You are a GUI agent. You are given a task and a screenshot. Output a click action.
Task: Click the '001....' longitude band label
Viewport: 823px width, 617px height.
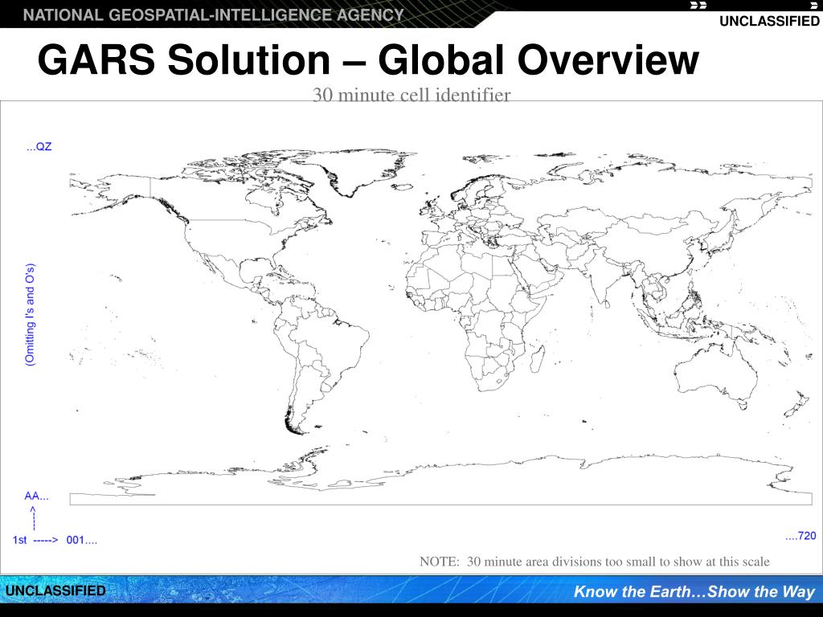pos(81,540)
